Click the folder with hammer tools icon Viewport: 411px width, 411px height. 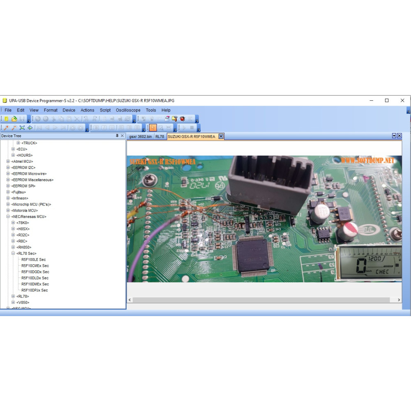point(175,119)
